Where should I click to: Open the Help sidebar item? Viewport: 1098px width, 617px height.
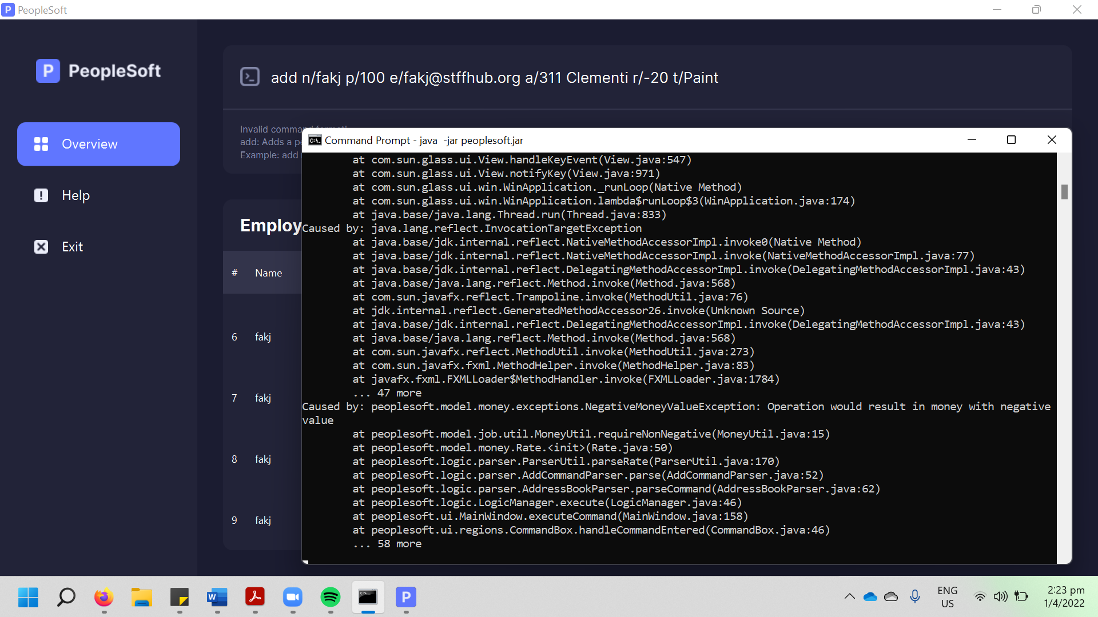pyautogui.click(x=75, y=195)
